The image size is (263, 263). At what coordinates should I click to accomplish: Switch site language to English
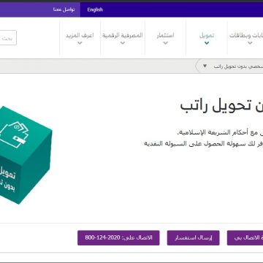95,9
